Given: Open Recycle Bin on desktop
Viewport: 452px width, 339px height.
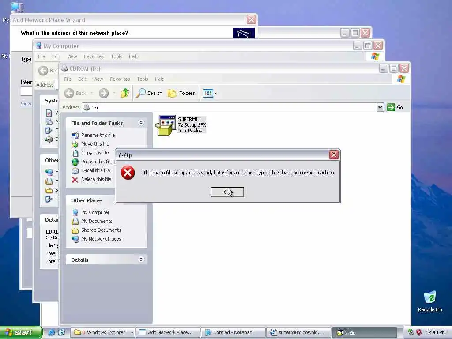Looking at the screenshot, I should point(430,301).
